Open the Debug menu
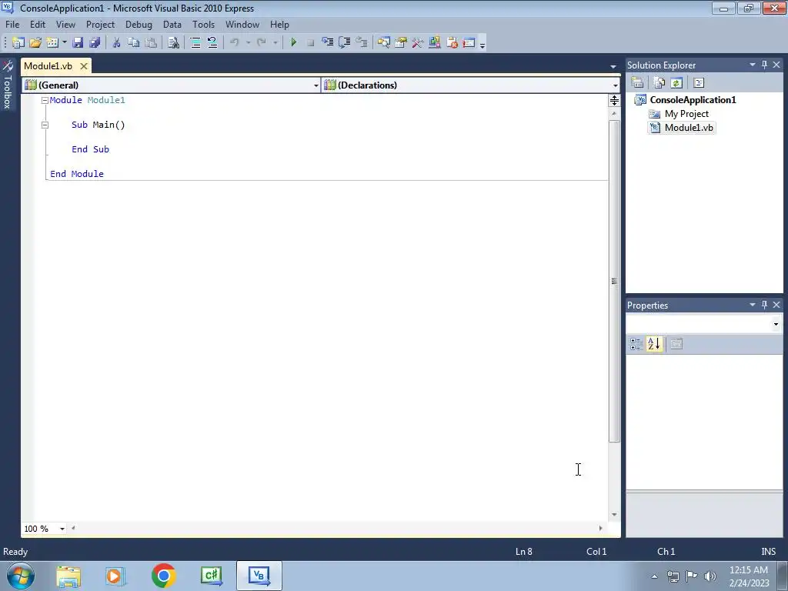This screenshot has height=591, width=788. point(139,24)
